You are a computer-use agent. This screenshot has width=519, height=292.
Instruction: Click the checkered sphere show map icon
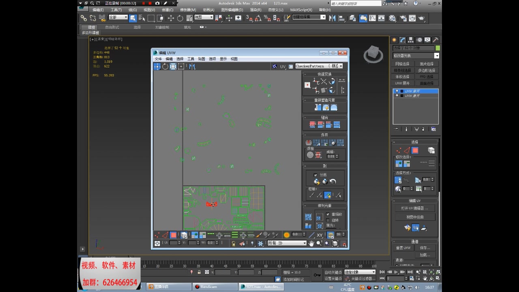(x=275, y=67)
